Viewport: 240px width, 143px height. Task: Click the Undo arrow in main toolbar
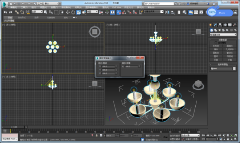click(5, 12)
